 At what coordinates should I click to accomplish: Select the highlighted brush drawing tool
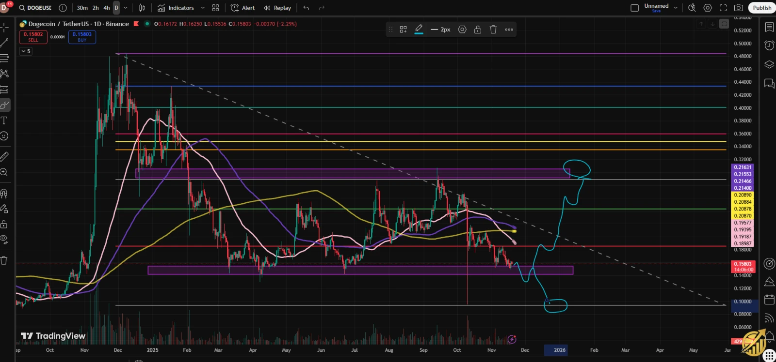pos(4,105)
